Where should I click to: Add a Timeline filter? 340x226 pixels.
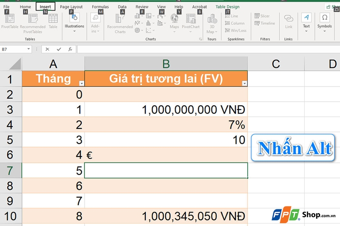tap(264, 23)
